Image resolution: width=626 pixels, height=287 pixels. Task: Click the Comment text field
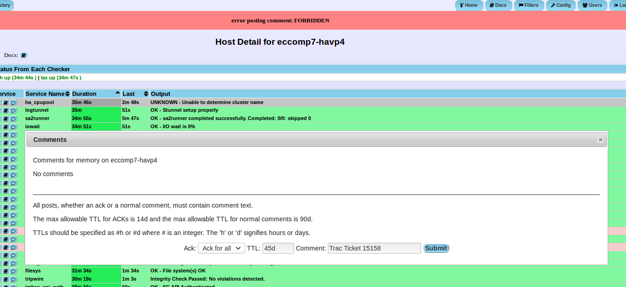(x=374, y=248)
